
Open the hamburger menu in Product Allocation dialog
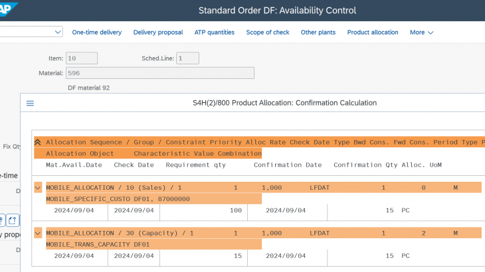click(30, 103)
